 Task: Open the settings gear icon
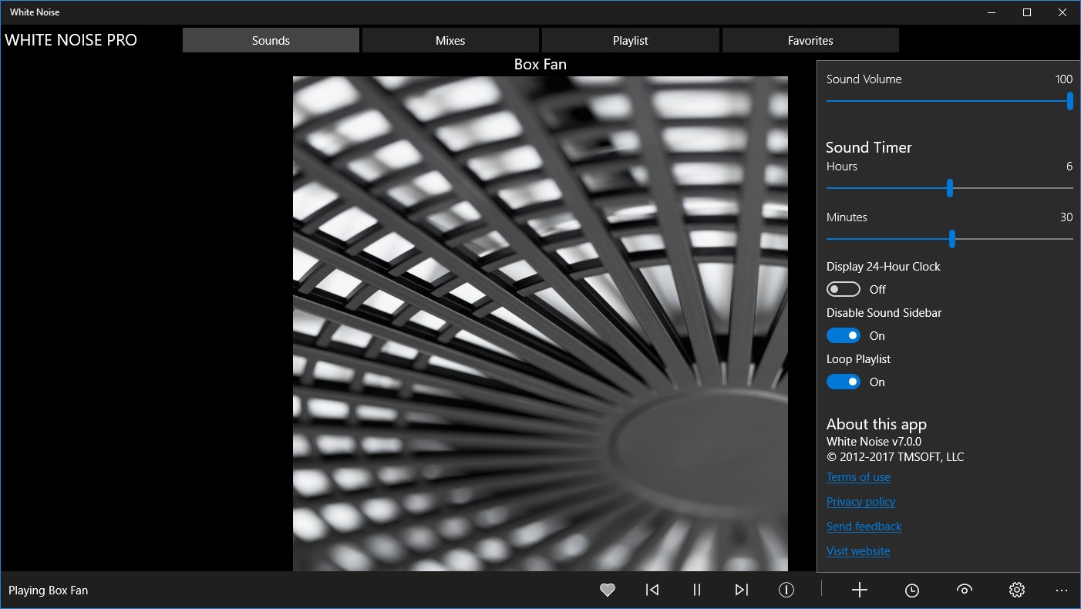1016,590
